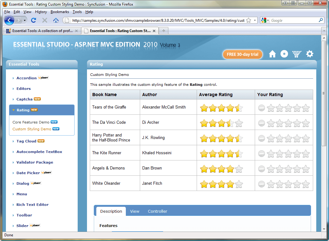Open the Core Features Demo link
The image size is (329, 241).
(30, 122)
